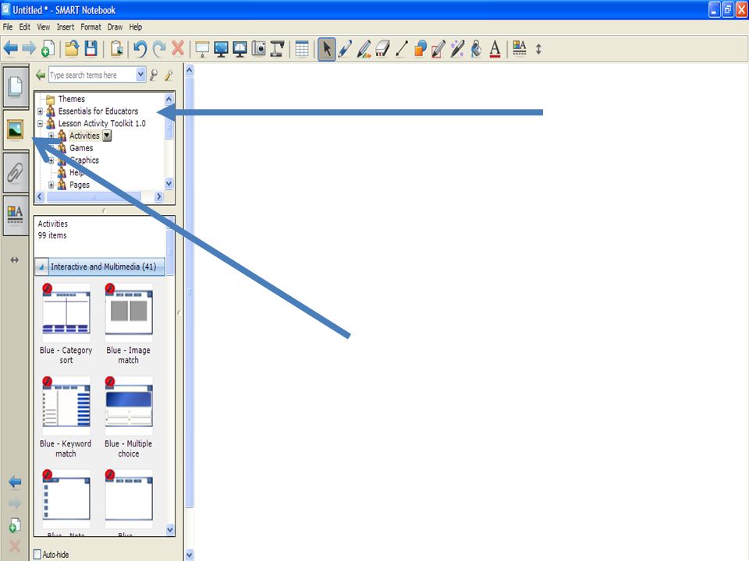The width and height of the screenshot is (749, 561).
Task: Select the Line tool
Action: click(402, 48)
